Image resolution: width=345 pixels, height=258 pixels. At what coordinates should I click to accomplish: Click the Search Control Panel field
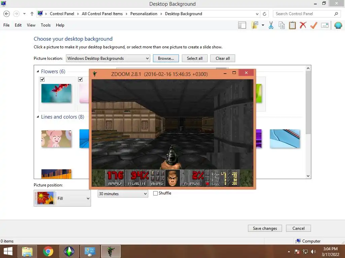(307, 14)
